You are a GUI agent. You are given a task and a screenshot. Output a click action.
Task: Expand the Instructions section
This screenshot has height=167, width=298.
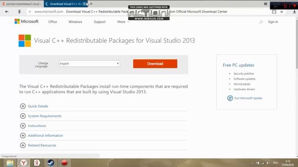tap(33, 126)
